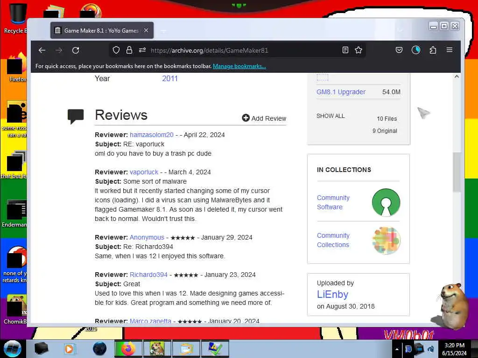This screenshot has height=358, width=478.
Task: Open the hamster Box taskbar icon
Action: pyautogui.click(x=157, y=349)
